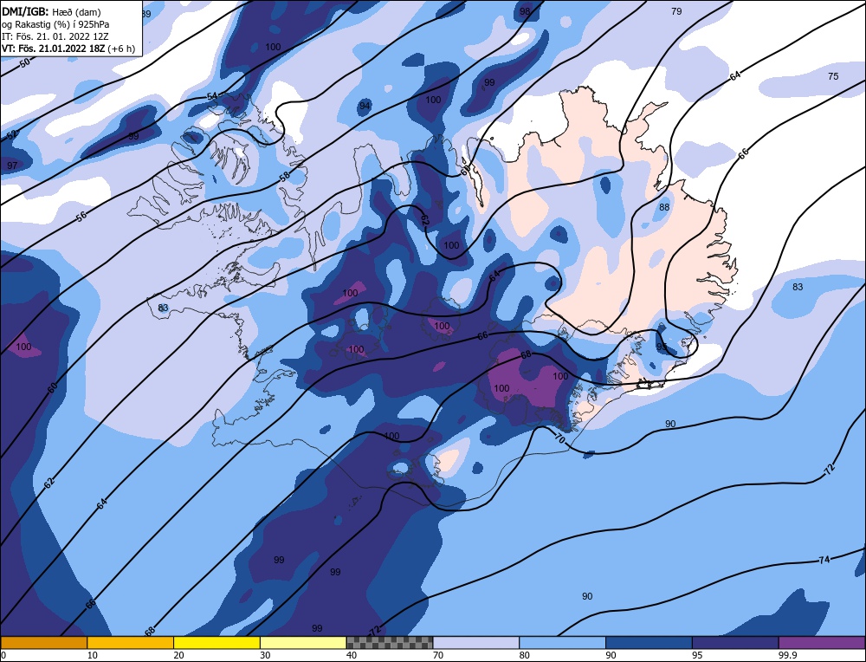Click the '10' tick label on the color scale
This screenshot has width=866, height=662.
point(93,655)
